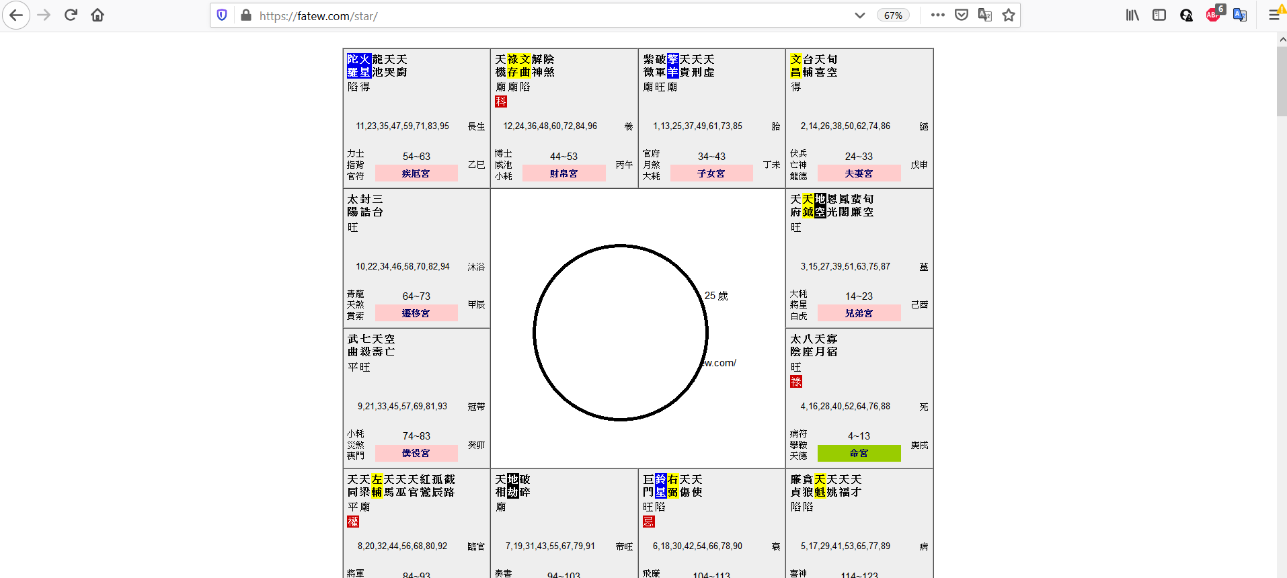Reset the 67% zoom level badge
Screen dimensions: 1287x578
pyautogui.click(x=893, y=15)
